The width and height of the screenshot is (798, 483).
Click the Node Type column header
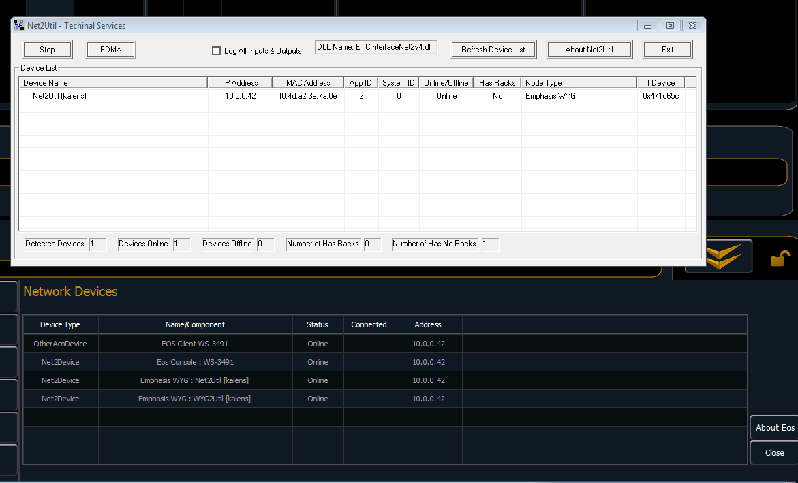click(579, 83)
